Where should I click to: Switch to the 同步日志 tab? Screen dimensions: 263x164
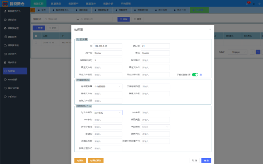180,10
